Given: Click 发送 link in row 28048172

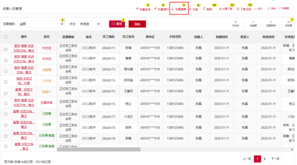Looking at the screenshot, I should [31, 57].
